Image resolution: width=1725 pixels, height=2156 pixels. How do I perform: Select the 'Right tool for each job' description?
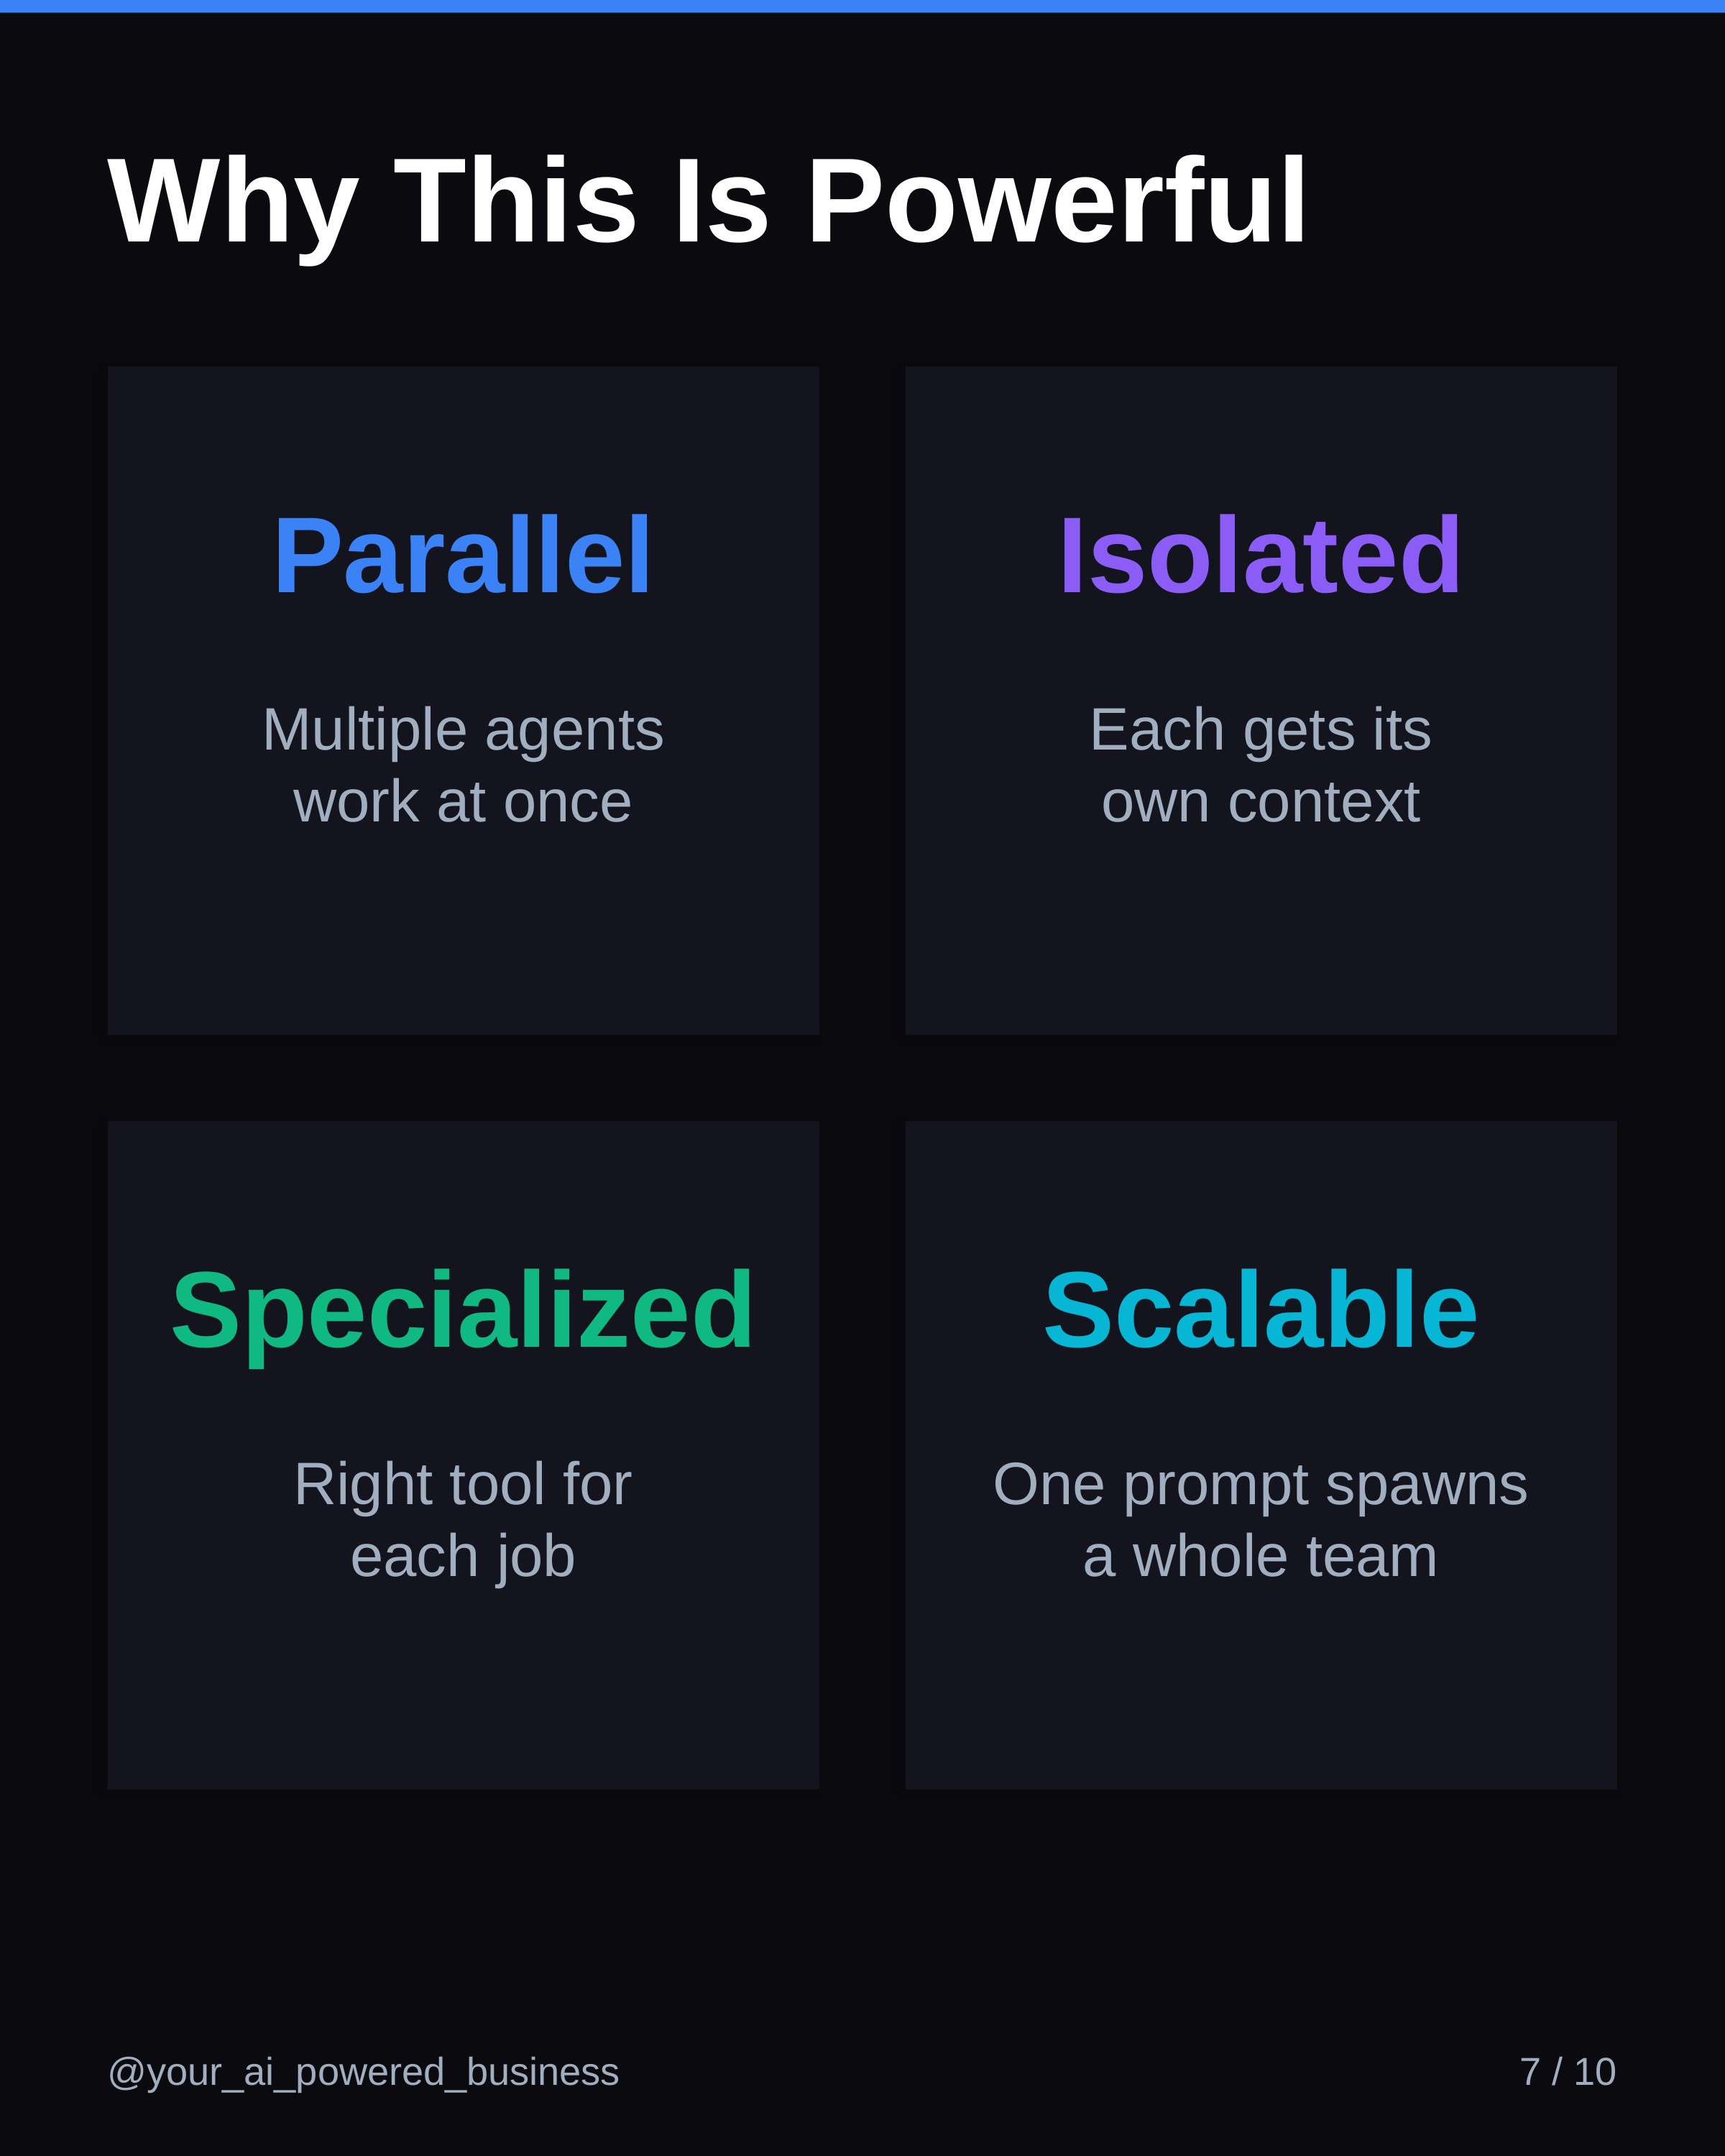tap(462, 1519)
